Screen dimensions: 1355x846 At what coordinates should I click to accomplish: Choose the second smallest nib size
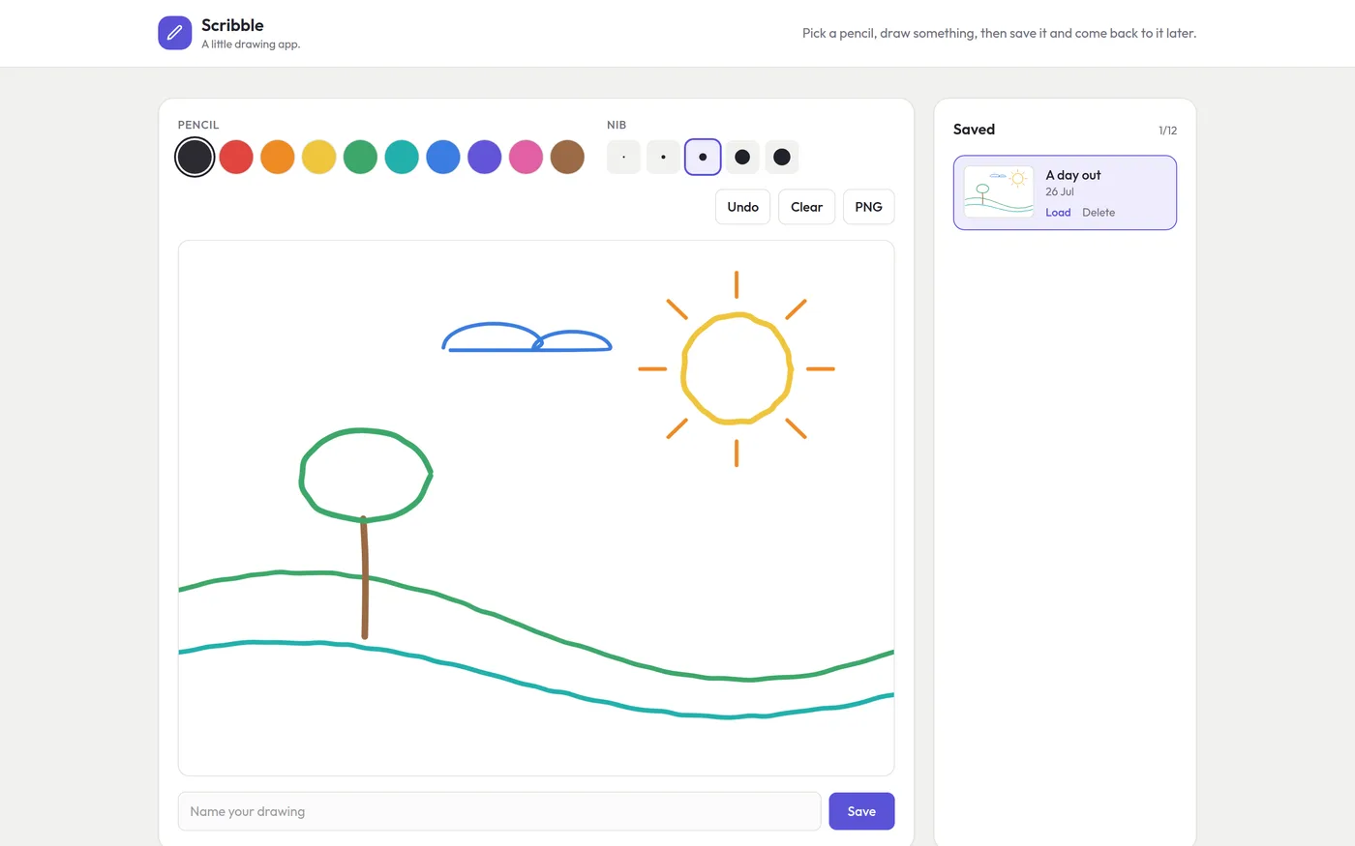663,157
